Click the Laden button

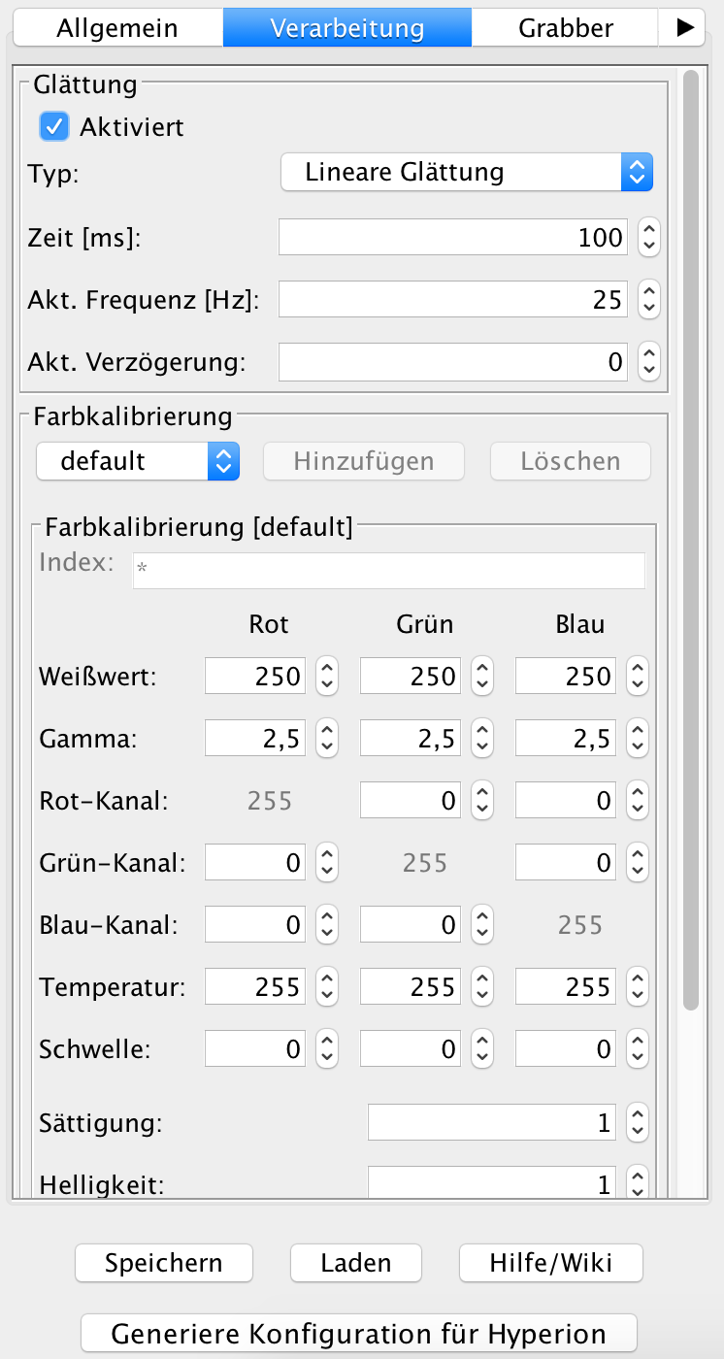pyautogui.click(x=356, y=1263)
